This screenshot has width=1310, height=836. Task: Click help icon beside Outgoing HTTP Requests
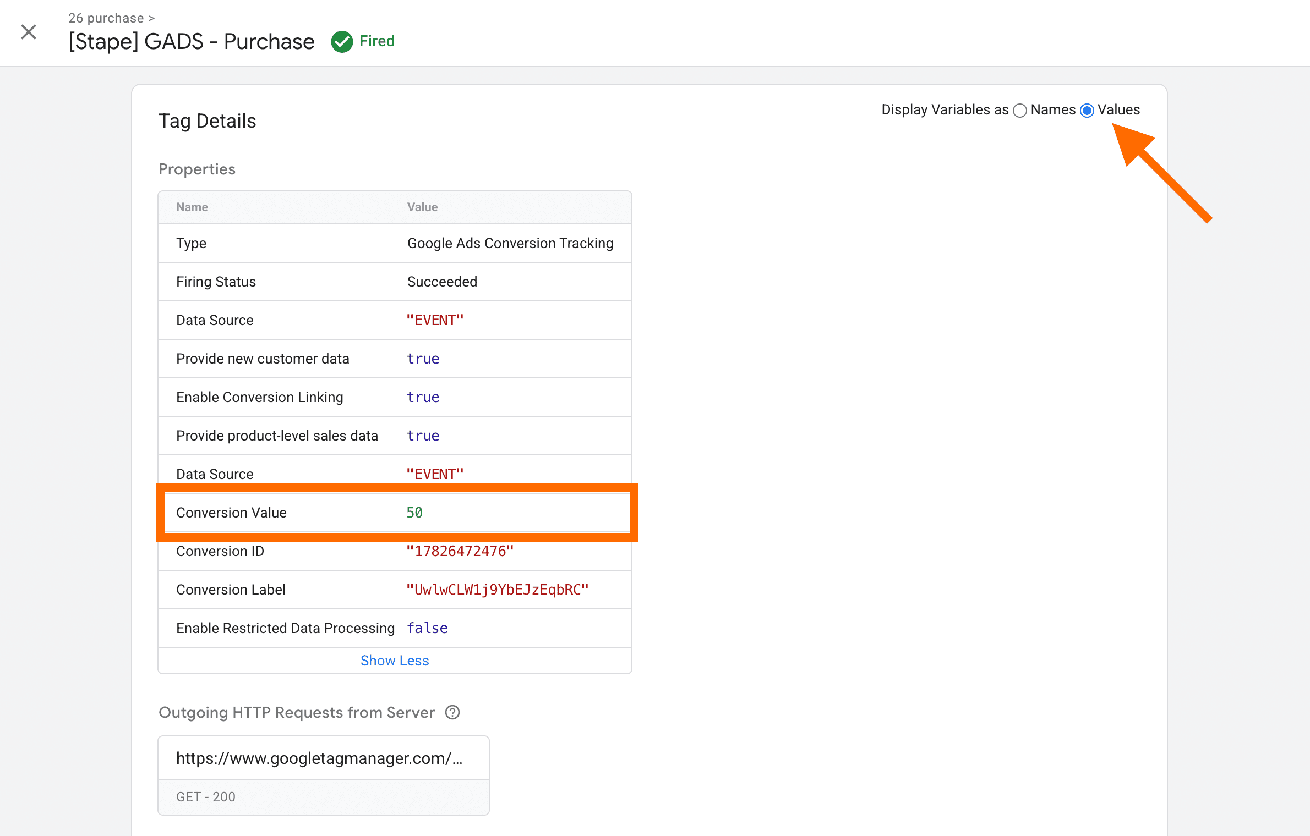452,712
